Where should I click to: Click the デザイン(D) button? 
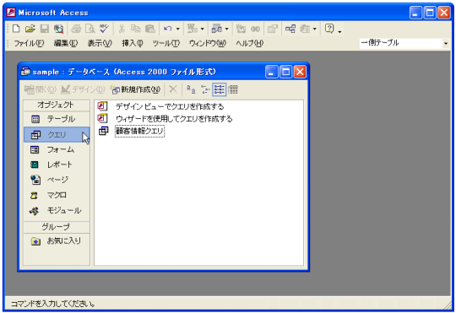83,89
